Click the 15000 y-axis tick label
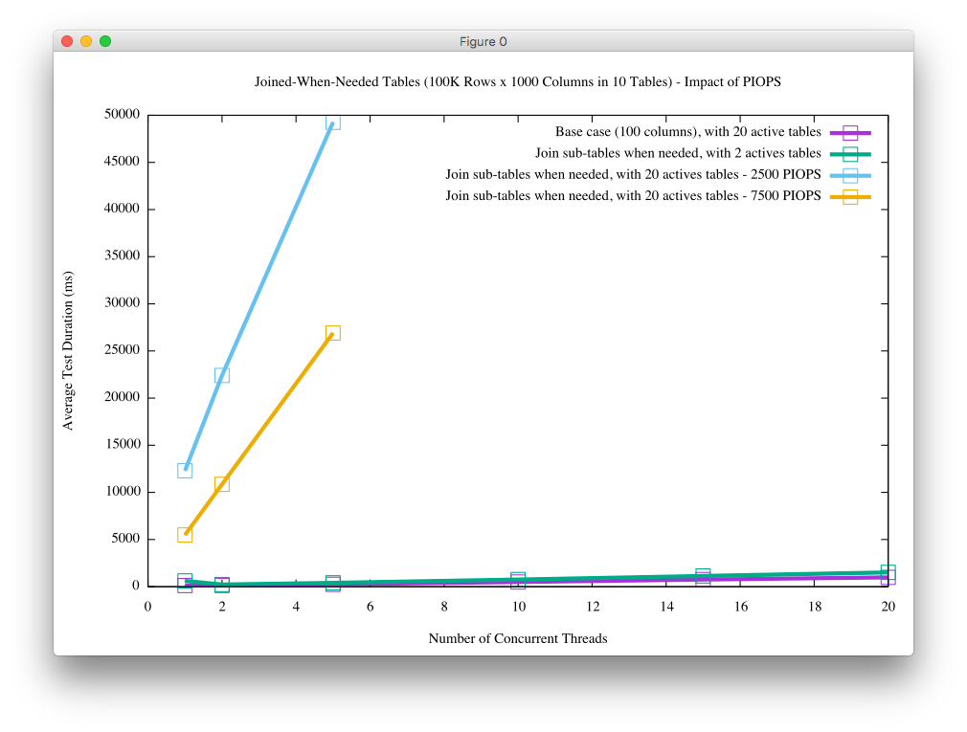 (123, 444)
